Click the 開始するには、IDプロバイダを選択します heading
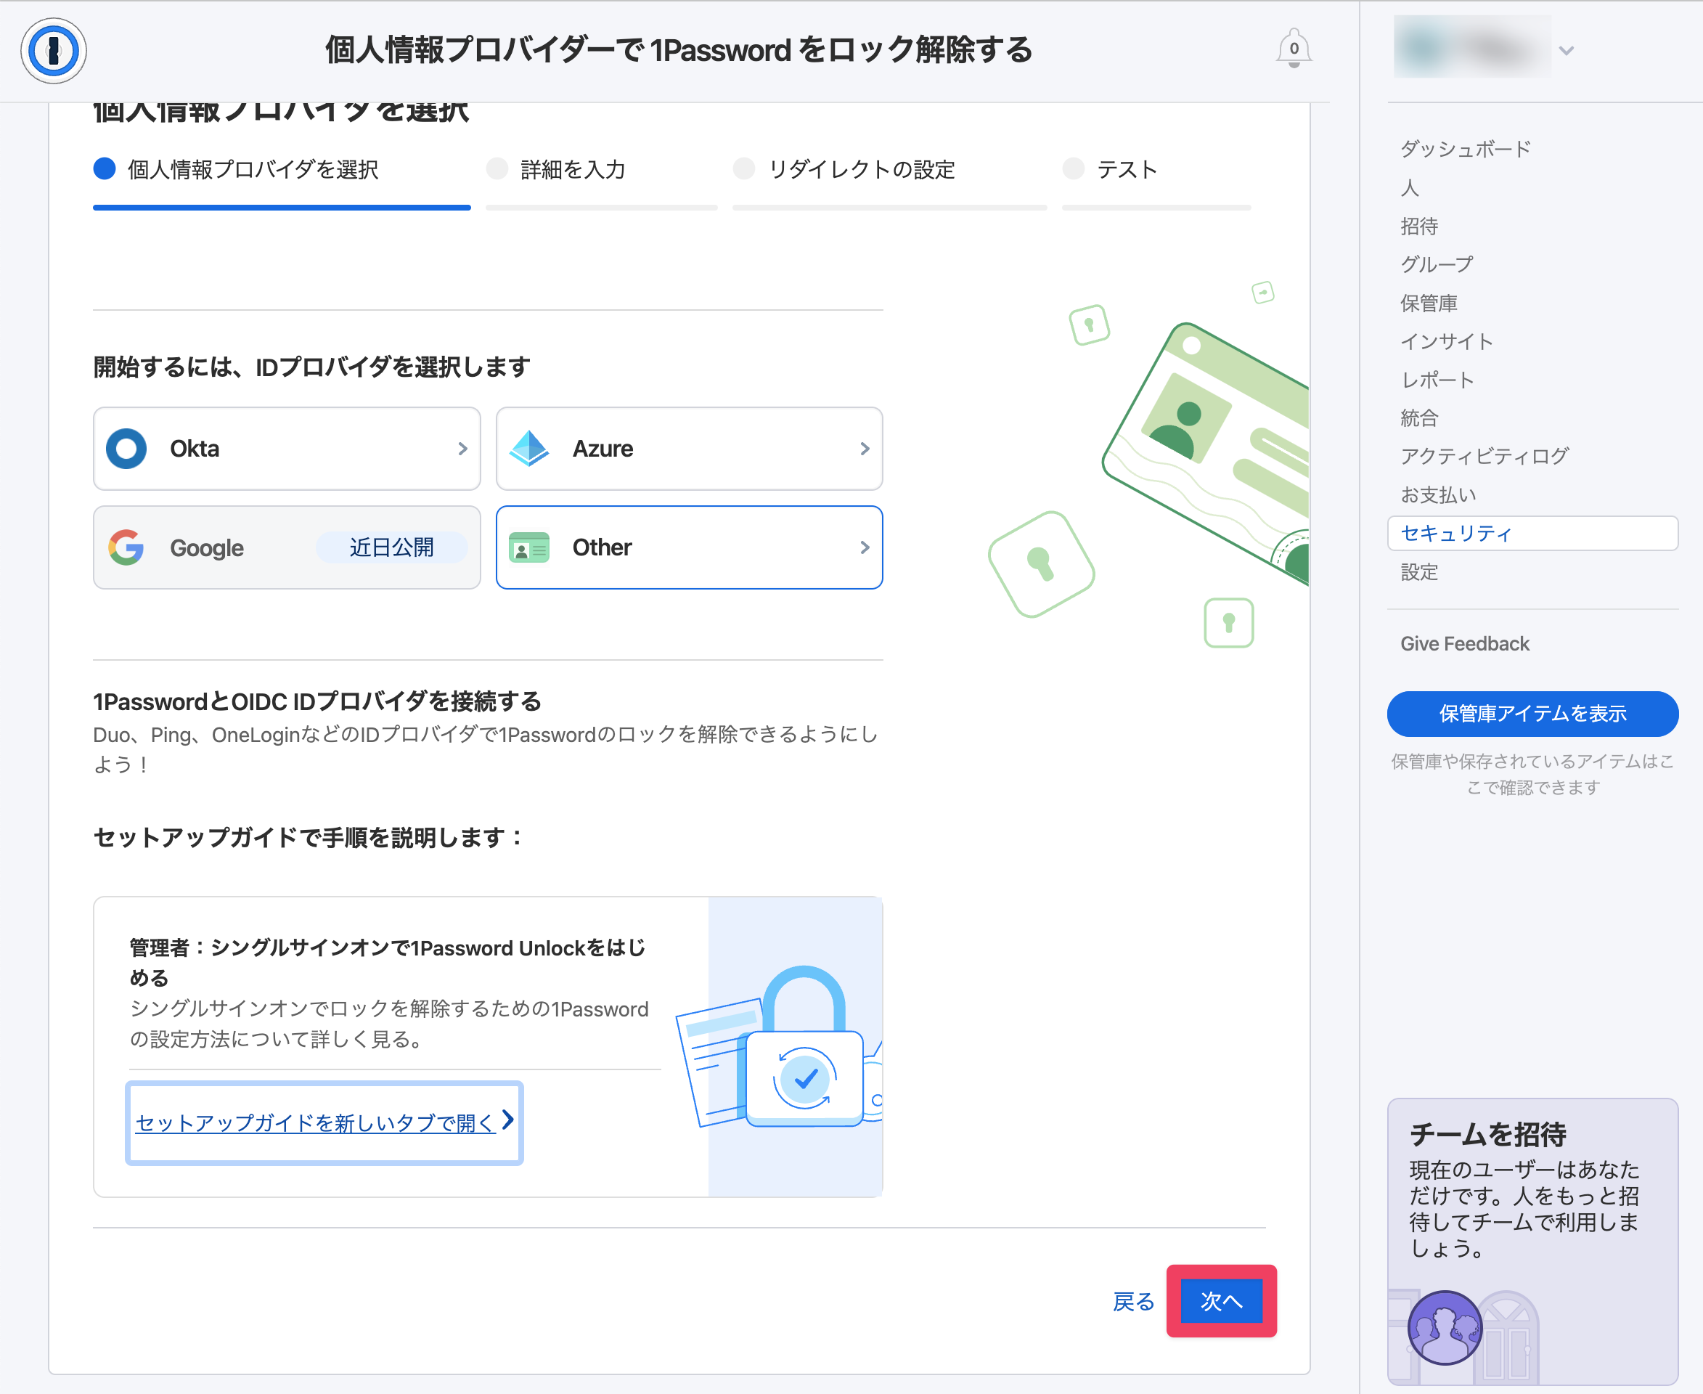Image resolution: width=1703 pixels, height=1394 pixels. (311, 368)
